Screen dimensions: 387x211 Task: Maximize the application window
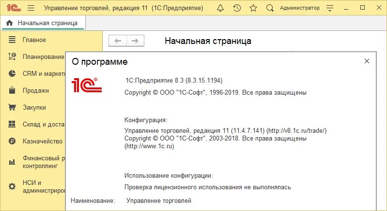pos(363,8)
